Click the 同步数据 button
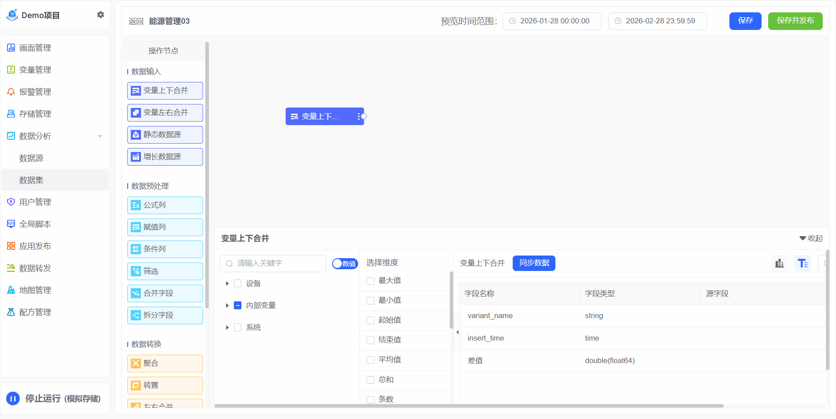Viewport: 836px width, 419px height. click(x=534, y=263)
